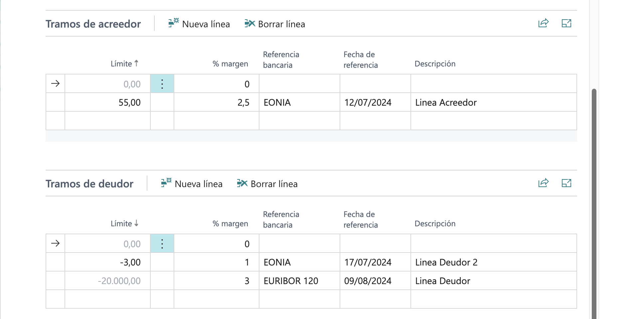Click Nueva línea icon in Tramos de deudor
Screen dimensions: 644x319
(x=166, y=183)
